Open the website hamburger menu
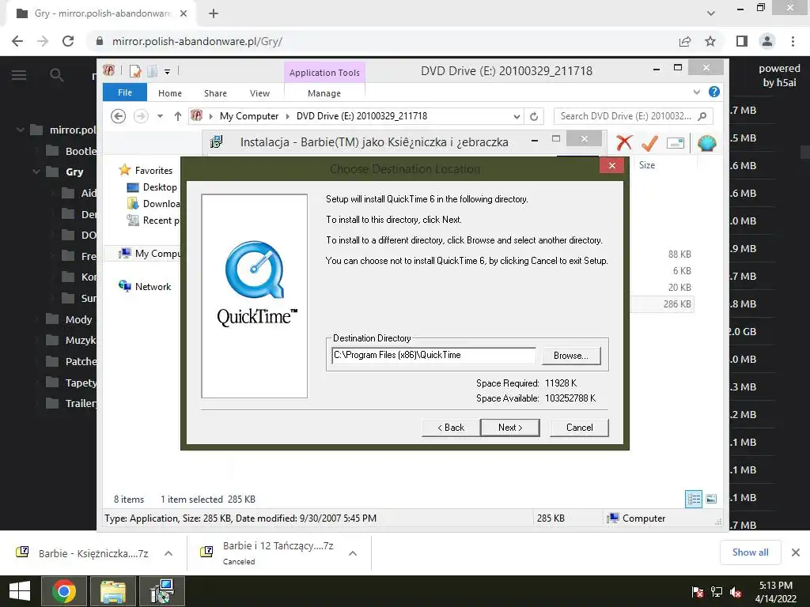This screenshot has width=810, height=607. [19, 75]
